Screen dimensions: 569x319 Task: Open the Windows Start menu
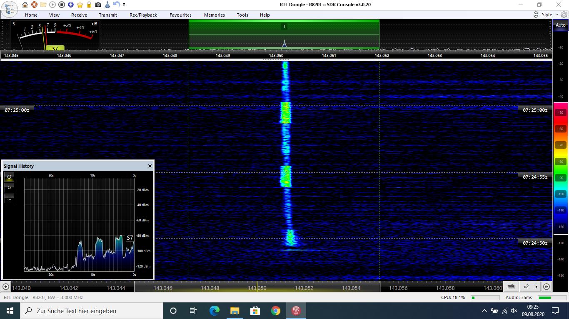tap(10, 311)
